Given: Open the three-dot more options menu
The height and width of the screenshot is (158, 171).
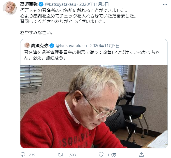Looking at the screenshot, I should [x=165, y=4].
